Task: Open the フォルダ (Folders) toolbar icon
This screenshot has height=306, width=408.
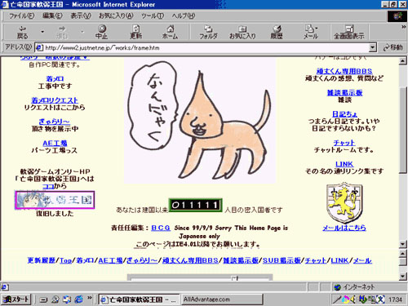Action: click(208, 32)
